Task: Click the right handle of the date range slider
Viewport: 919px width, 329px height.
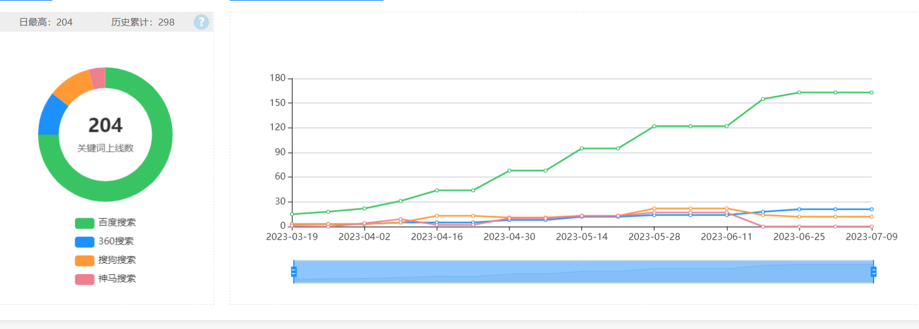Action: click(874, 272)
